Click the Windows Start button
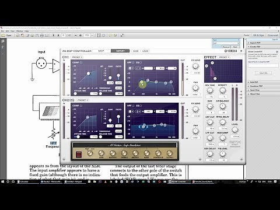The height and width of the screenshot is (210, 280). pos(2,181)
